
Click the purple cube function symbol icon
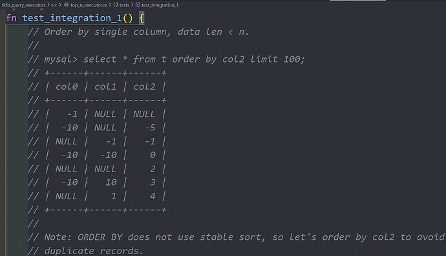pyautogui.click(x=138, y=5)
